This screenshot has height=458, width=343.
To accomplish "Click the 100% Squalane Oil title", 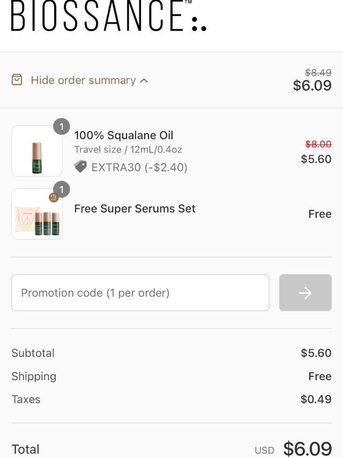I will click(124, 135).
